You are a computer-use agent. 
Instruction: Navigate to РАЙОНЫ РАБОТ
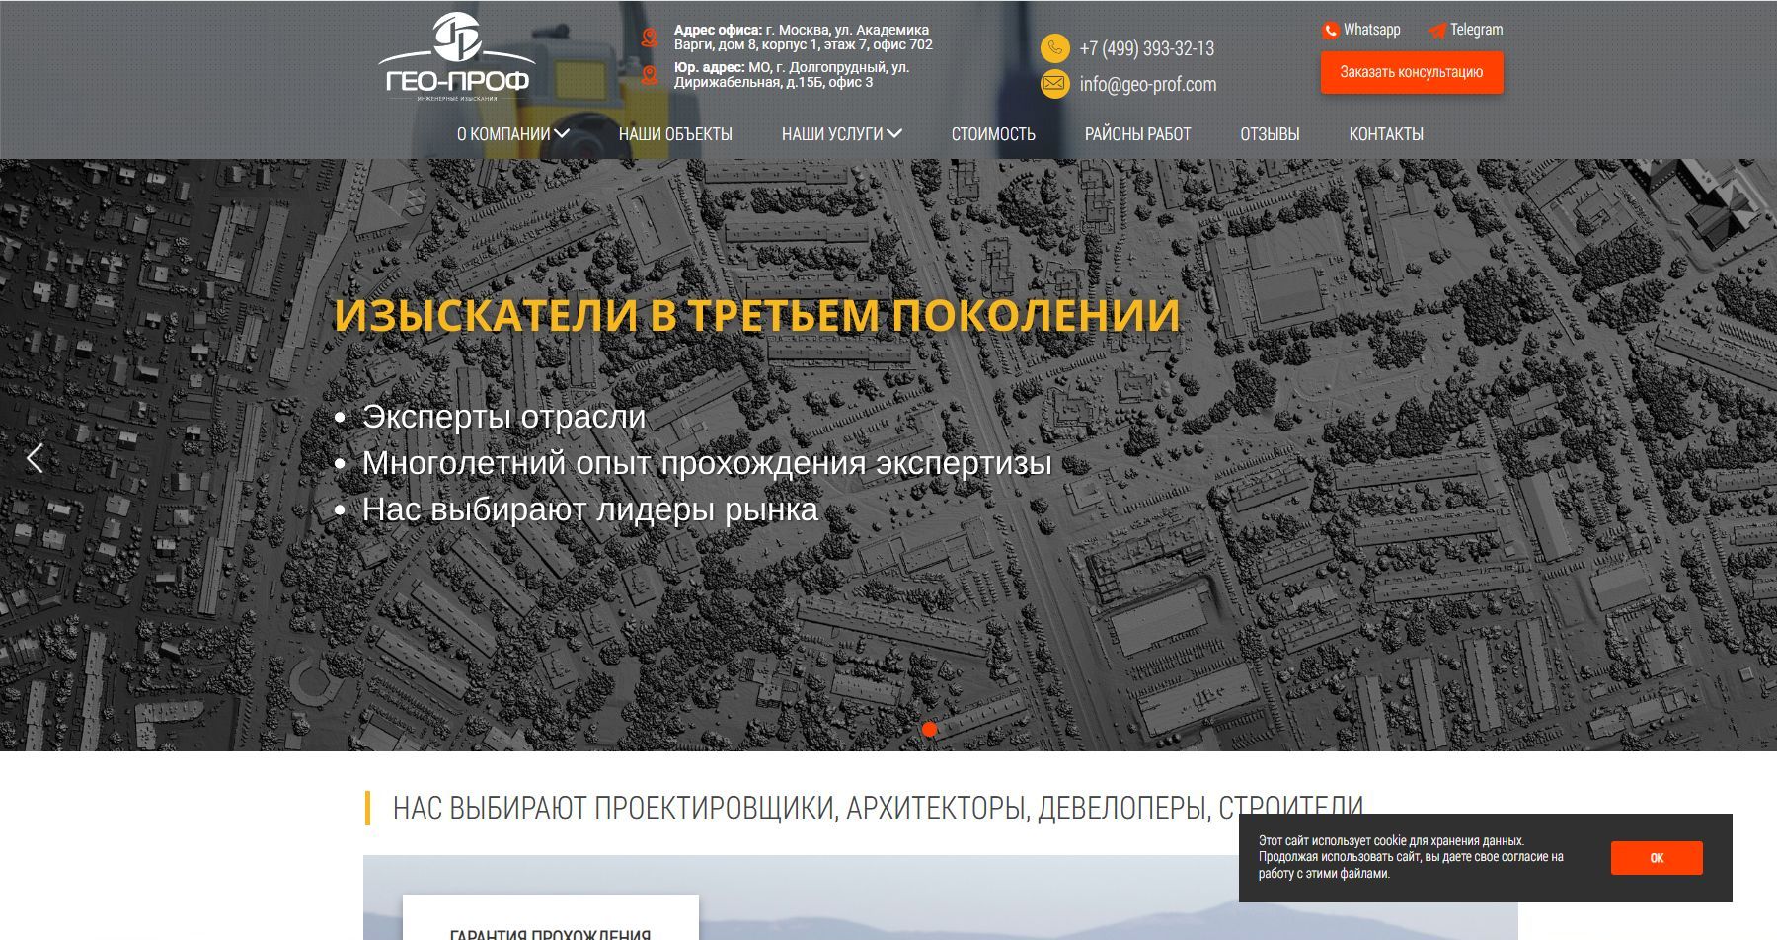click(x=1137, y=134)
